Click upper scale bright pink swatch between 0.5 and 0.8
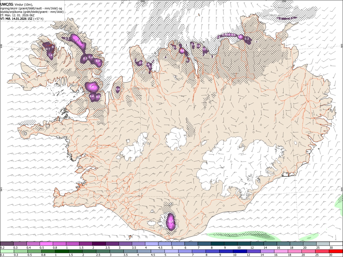The width and height of the screenshot is (343, 257). tap(46, 244)
